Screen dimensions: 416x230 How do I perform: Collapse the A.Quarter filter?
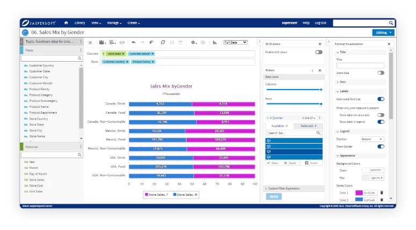coord(268,118)
